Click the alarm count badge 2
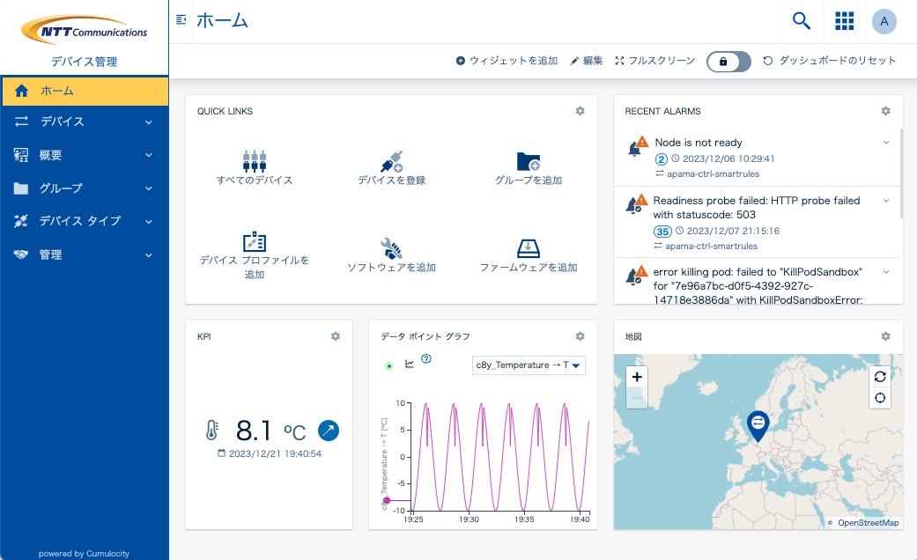Viewport: 917px width, 560px height. (661, 159)
